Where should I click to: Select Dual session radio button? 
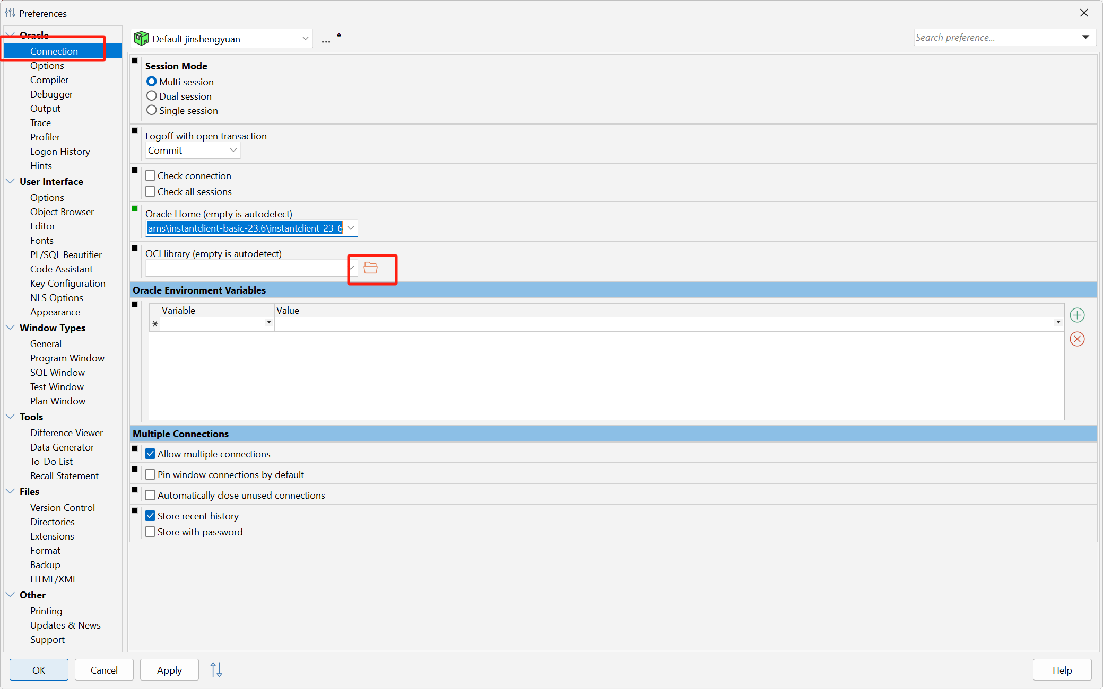coord(152,96)
